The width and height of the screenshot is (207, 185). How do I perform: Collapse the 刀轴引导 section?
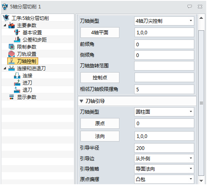tap(82, 101)
